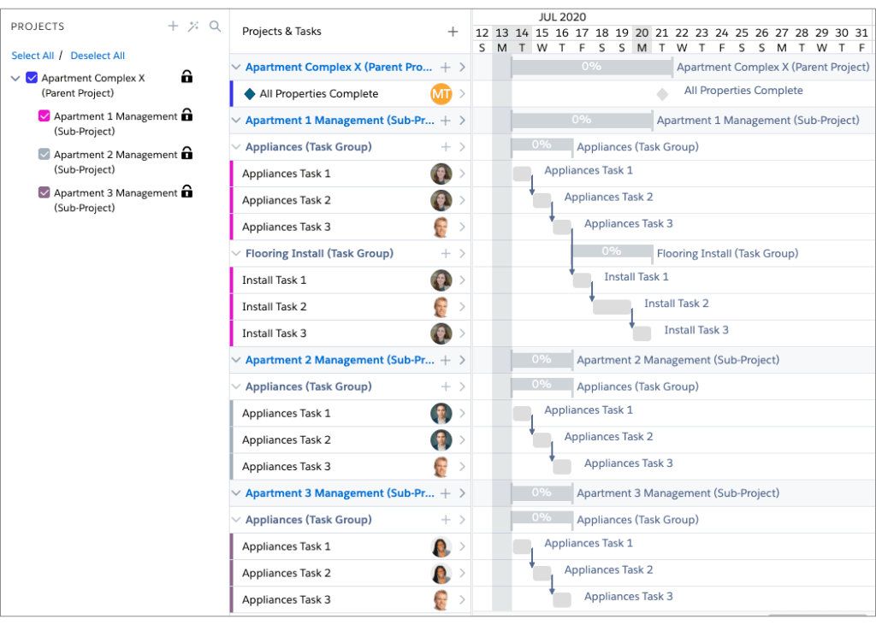
Task: Click the lock icon for Apartment Complex X
Action: pyautogui.click(x=187, y=76)
